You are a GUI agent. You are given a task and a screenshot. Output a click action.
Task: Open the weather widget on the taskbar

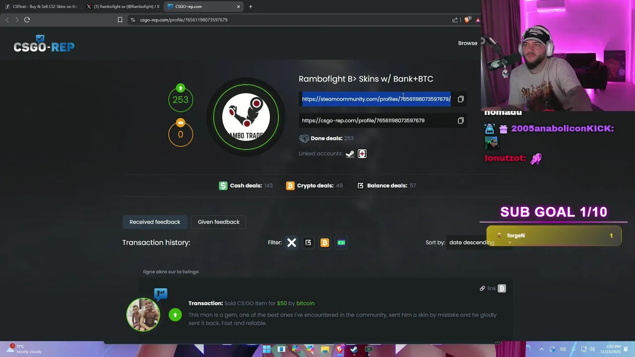click(25, 349)
